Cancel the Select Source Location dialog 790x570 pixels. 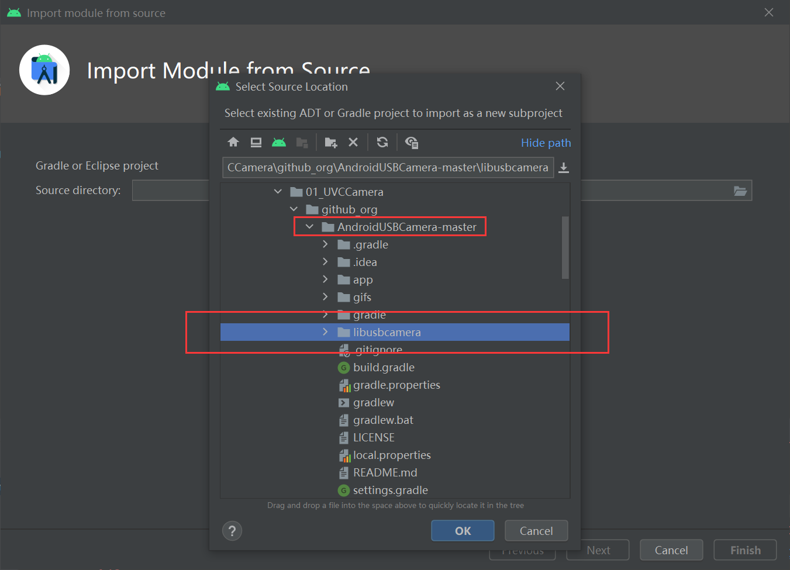click(536, 531)
